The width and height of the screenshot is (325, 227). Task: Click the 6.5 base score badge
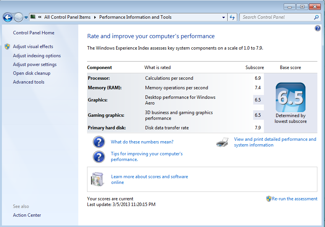click(290, 97)
